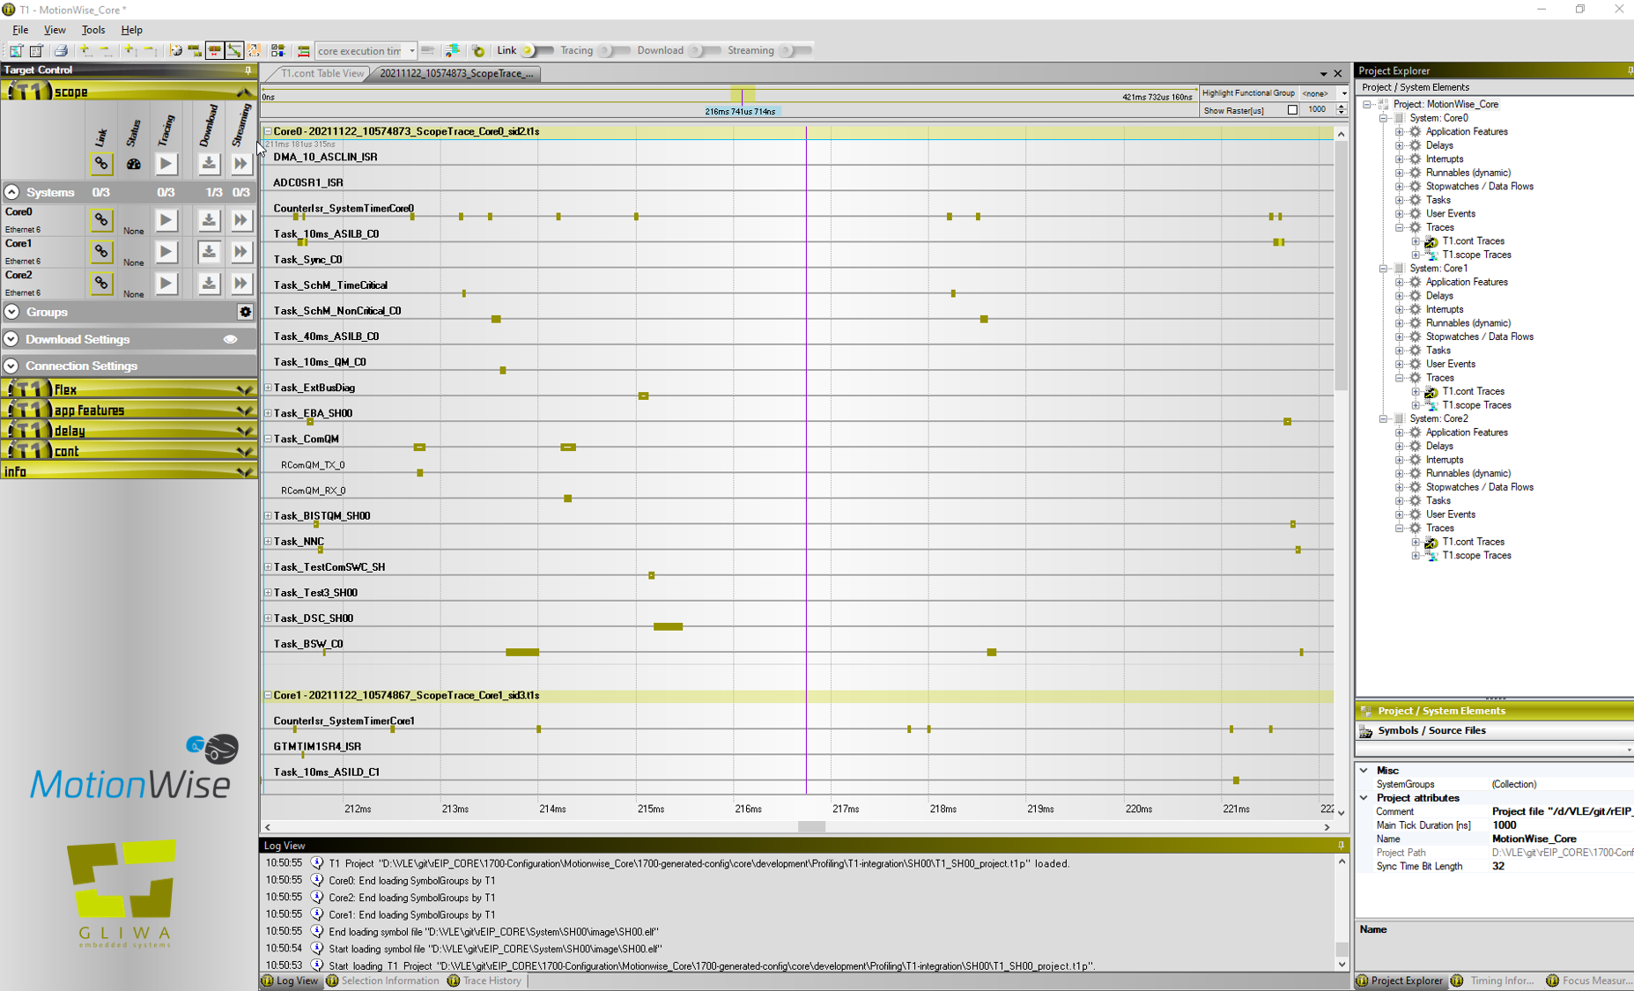Open the Groups settings gear icon
This screenshot has height=991, width=1634.
pos(245,312)
